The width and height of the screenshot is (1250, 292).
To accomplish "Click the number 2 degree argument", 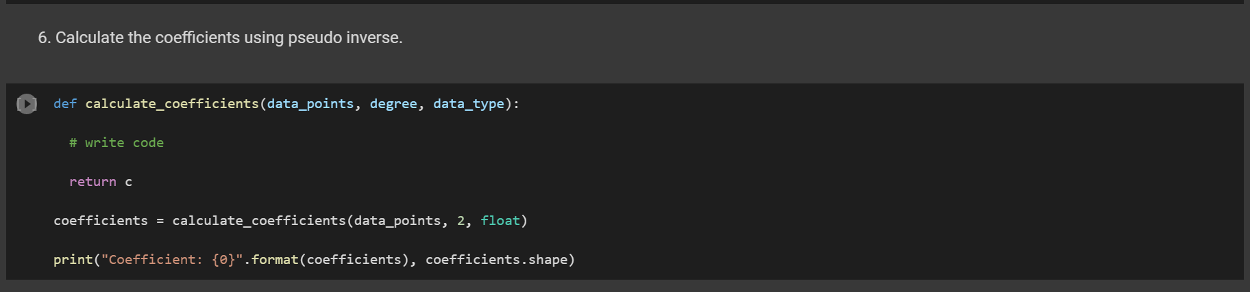I will click(x=461, y=221).
